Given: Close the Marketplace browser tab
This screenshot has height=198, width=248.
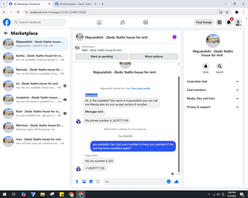Looking at the screenshot, I should pyautogui.click(x=95, y=4).
